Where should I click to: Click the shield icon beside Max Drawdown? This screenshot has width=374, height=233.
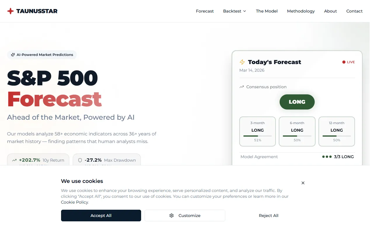[80, 160]
